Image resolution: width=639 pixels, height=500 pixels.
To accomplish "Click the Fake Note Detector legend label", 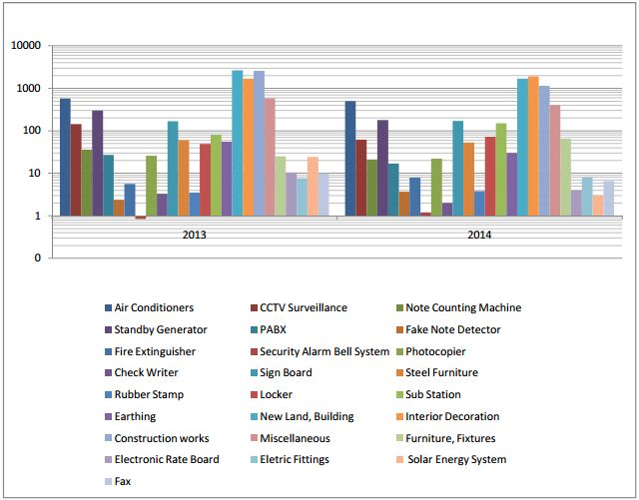I will tap(458, 329).
